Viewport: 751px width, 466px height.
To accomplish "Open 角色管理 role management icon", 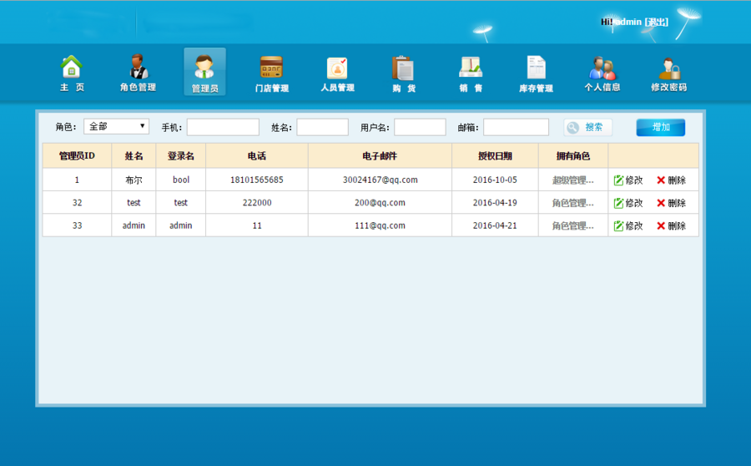I will tap(138, 73).
